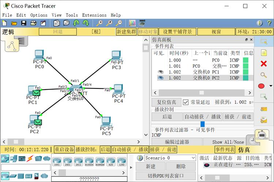This screenshot has height=182, width=274.
Task: Open the Extensions menu
Action: point(94,15)
